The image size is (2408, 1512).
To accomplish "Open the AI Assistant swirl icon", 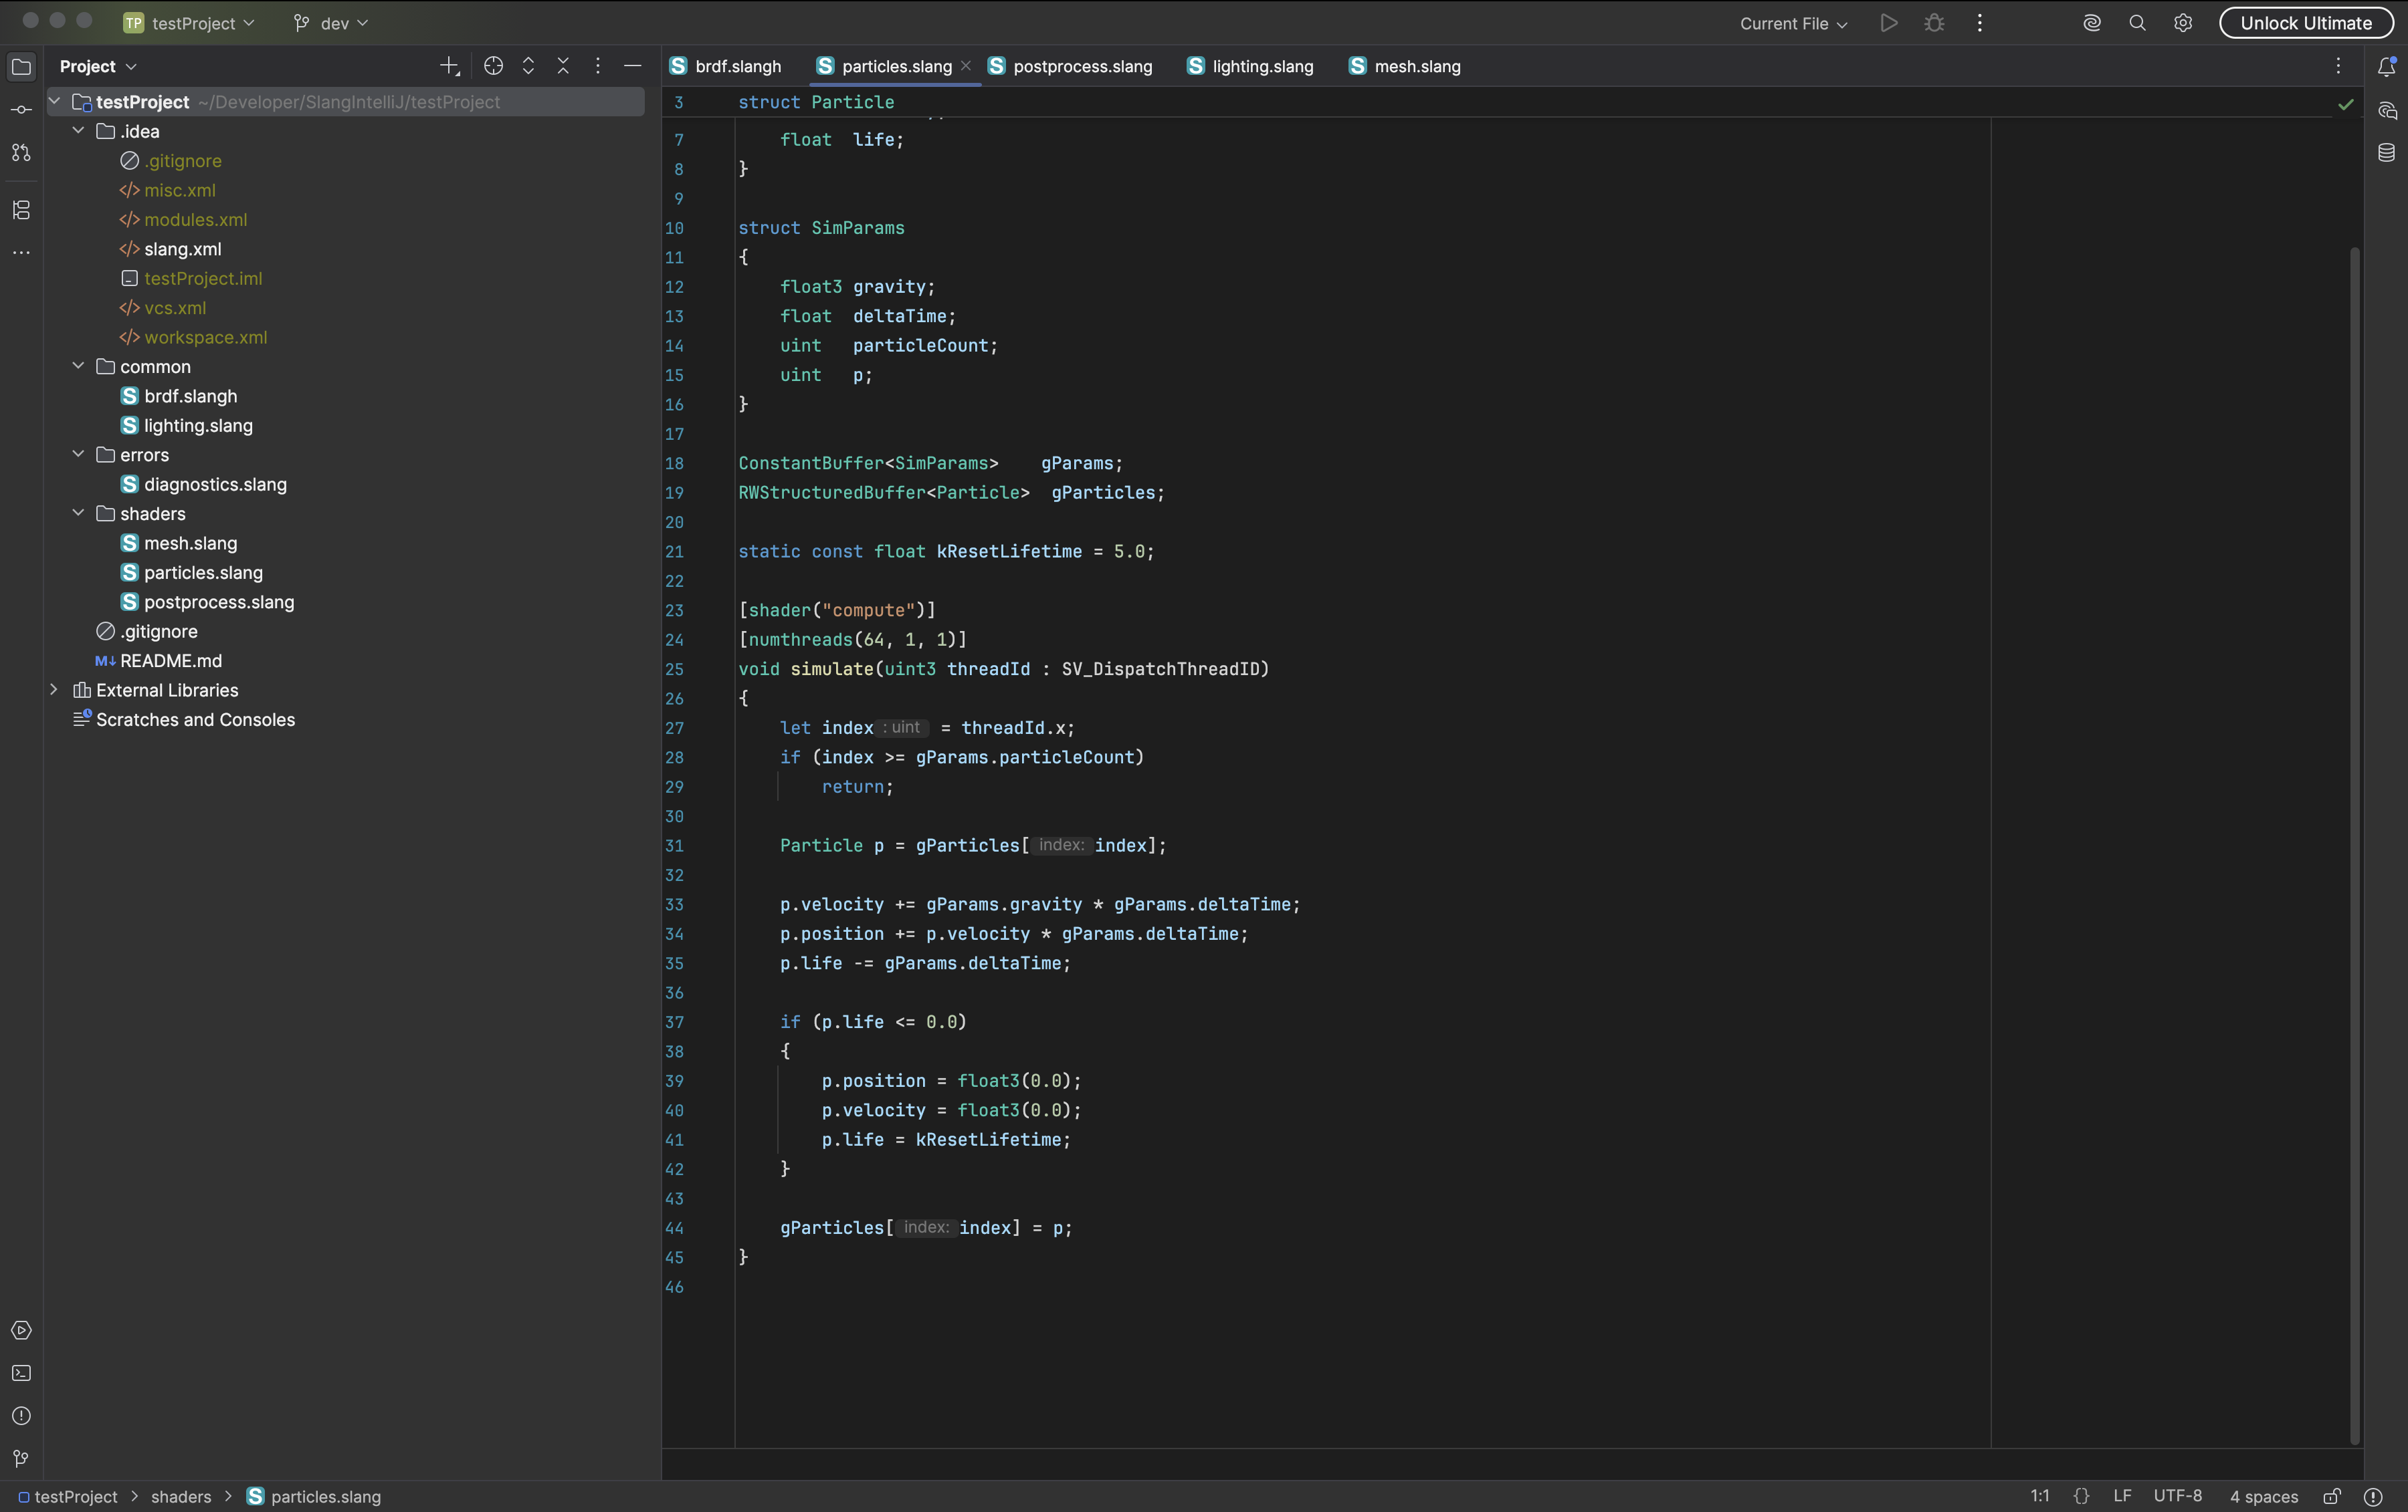I will 2091,23.
